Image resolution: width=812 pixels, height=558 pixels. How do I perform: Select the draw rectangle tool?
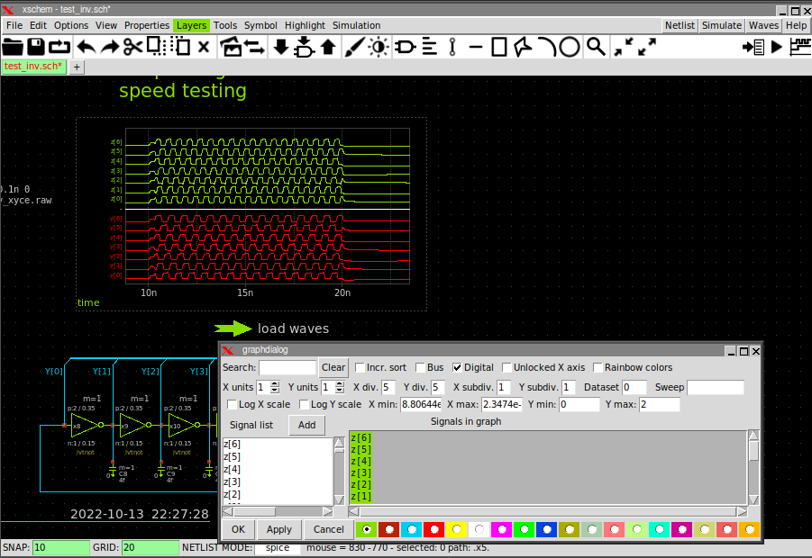(x=498, y=47)
